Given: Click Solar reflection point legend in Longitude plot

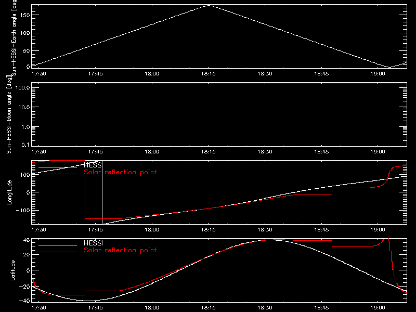Looking at the screenshot, I should coord(120,172).
